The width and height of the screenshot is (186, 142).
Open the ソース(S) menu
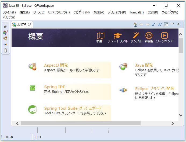coord(39,12)
